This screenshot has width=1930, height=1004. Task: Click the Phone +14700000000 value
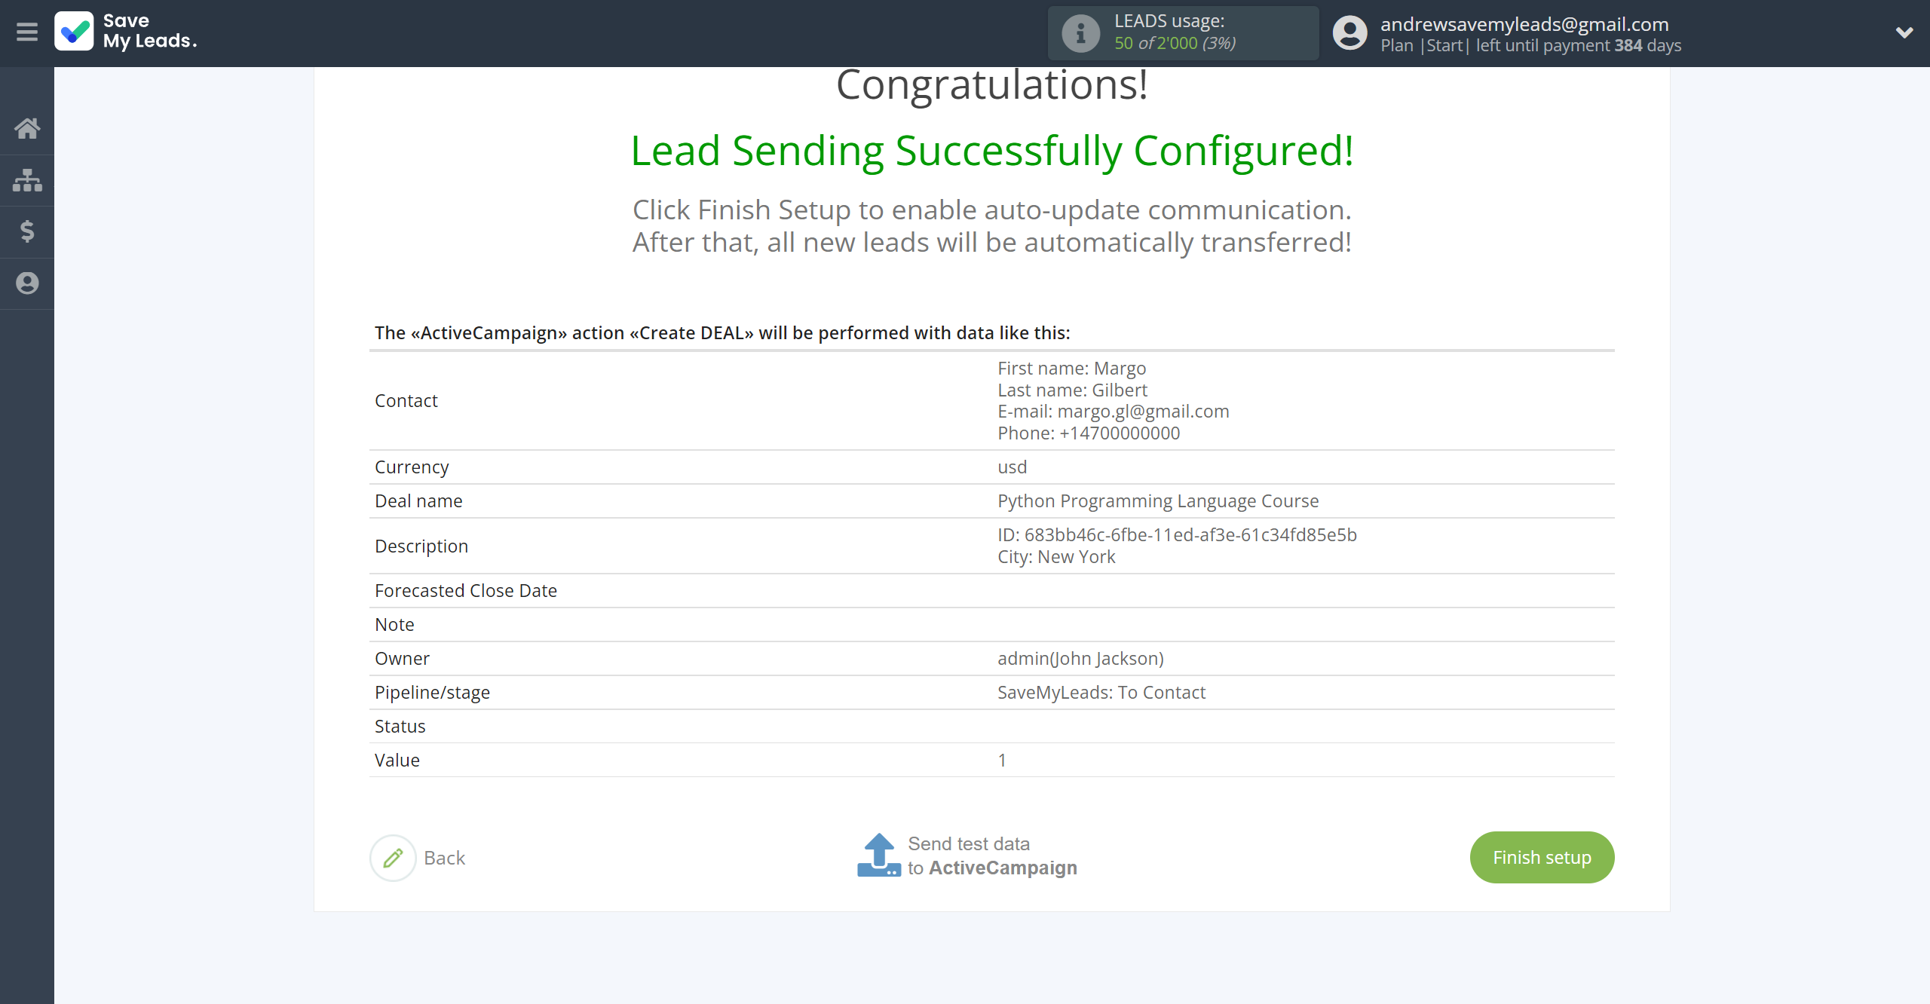click(1089, 433)
